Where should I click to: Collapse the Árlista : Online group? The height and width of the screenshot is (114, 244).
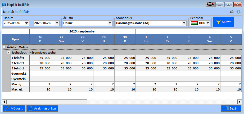pyautogui.click(x=4, y=47)
